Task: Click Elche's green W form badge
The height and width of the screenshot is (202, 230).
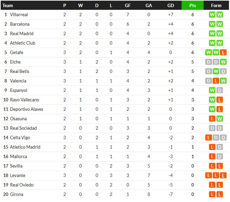Action: [x=223, y=62]
